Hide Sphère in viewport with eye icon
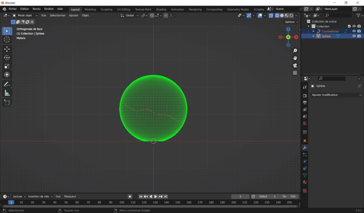Image resolution: width=364 pixels, height=213 pixels. point(354,36)
